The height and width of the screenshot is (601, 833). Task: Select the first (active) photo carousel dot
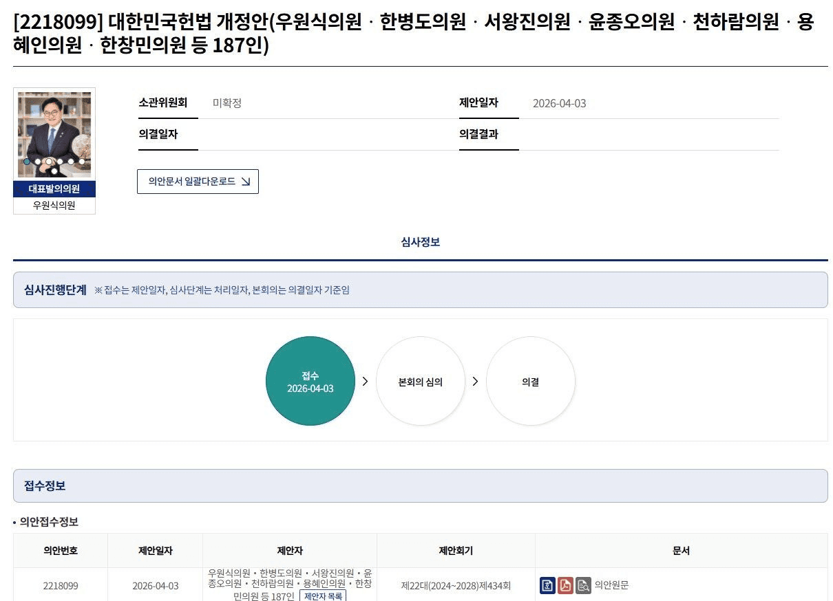(27, 162)
